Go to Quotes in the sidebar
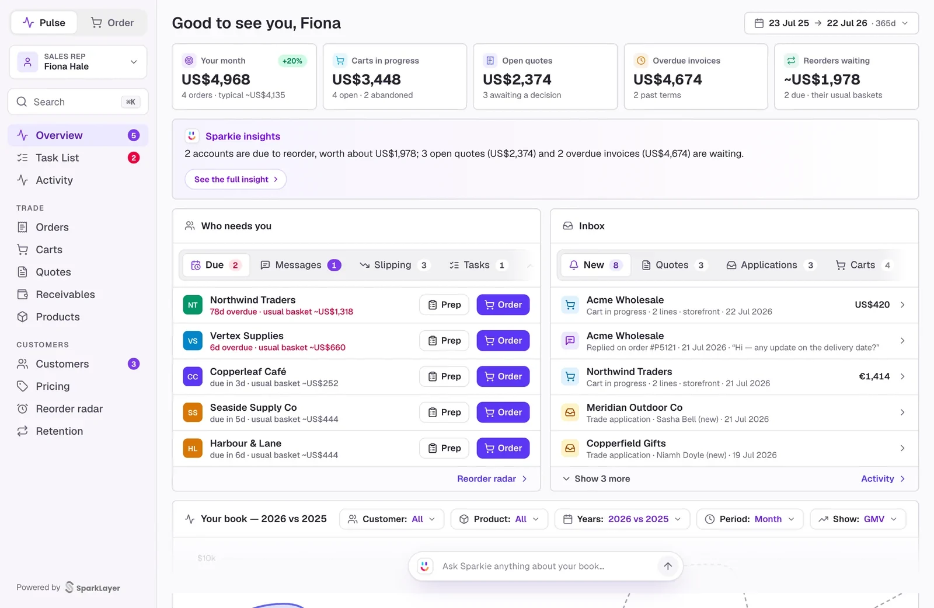This screenshot has width=934, height=608. pos(78,272)
